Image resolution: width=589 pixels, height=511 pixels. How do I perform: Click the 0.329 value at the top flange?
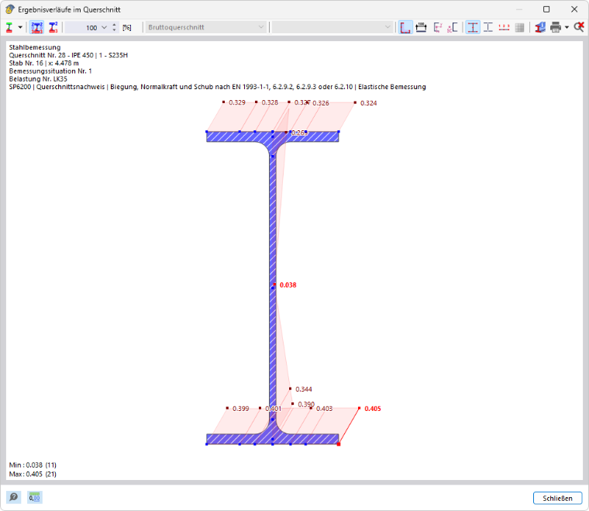coord(237,102)
